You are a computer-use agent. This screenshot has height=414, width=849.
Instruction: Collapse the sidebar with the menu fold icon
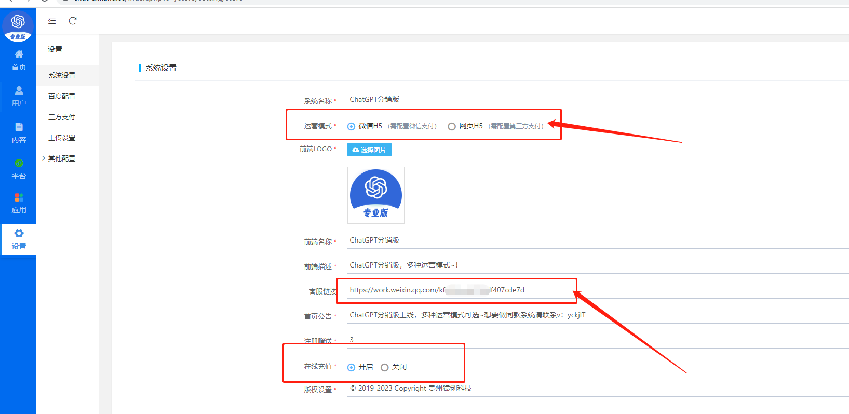52,21
